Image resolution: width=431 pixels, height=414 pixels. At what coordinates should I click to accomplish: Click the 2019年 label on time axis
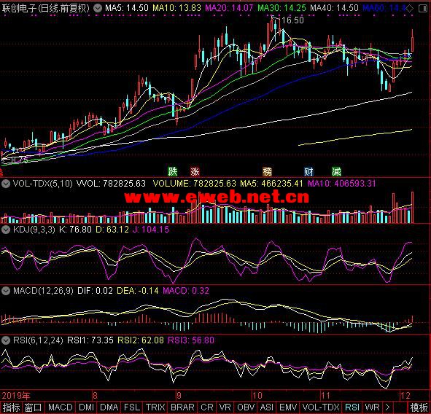16,396
